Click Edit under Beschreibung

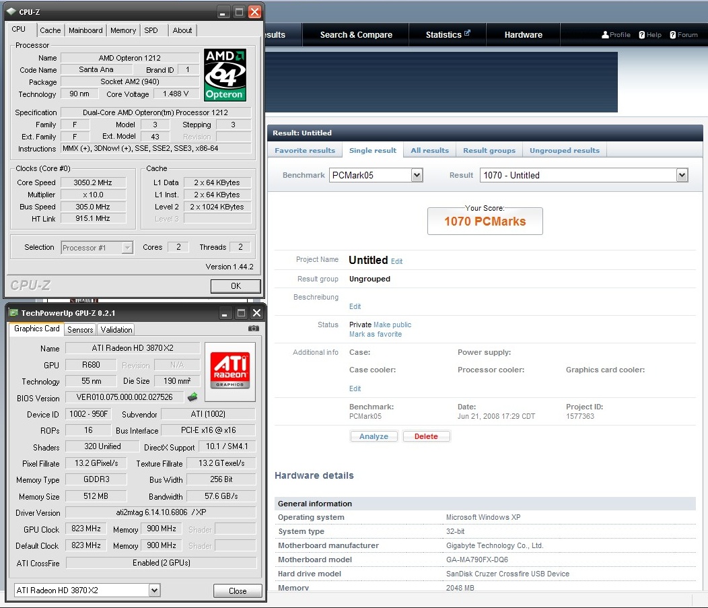355,307
